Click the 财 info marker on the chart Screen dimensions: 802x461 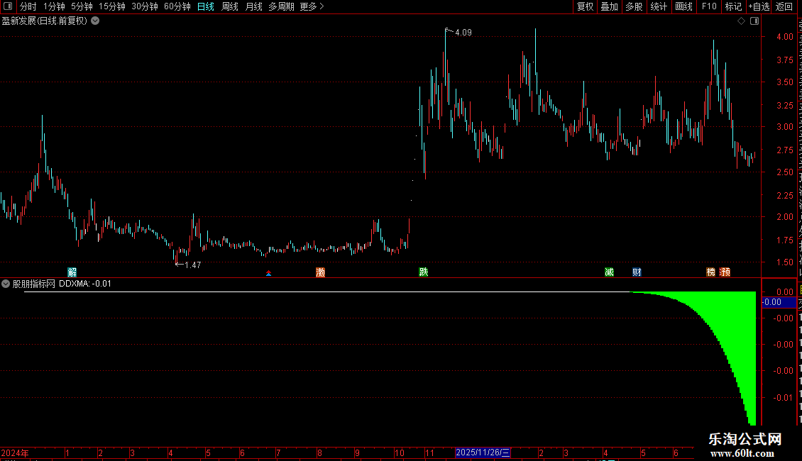pyautogui.click(x=637, y=272)
